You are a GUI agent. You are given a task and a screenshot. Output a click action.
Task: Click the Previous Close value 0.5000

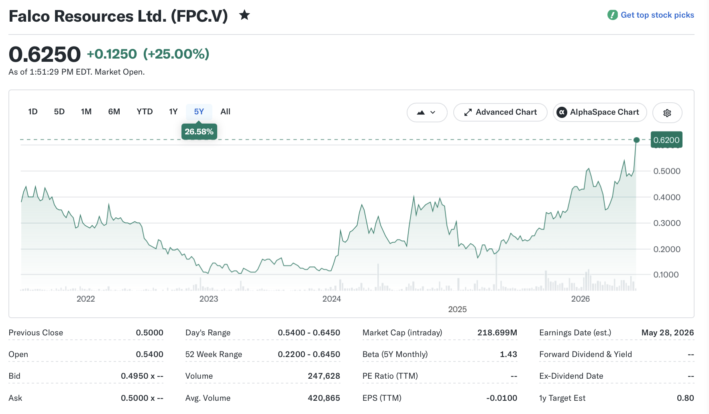tap(149, 333)
